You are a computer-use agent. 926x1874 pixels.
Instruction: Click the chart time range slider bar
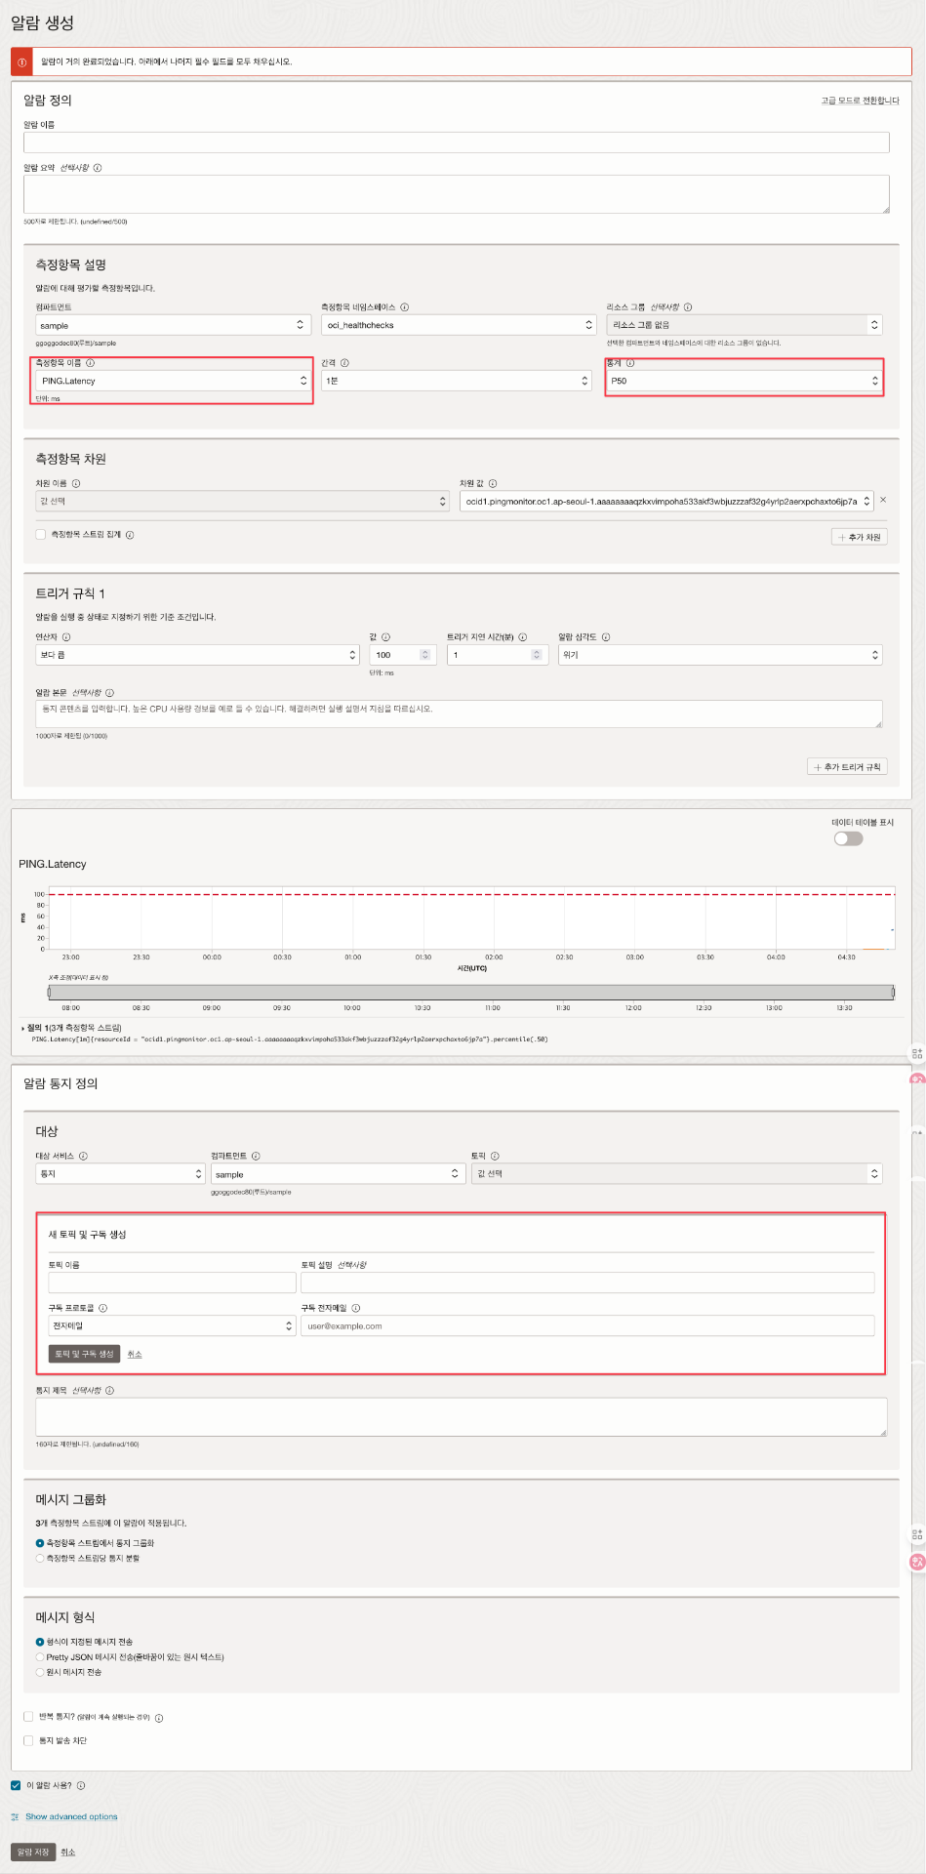(x=471, y=992)
